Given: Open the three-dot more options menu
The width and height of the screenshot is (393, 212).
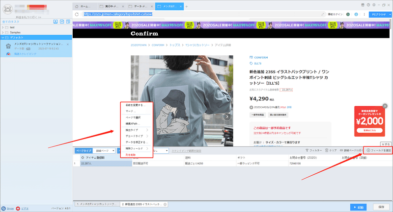Looking at the screenshot, I should [x=364, y=15].
